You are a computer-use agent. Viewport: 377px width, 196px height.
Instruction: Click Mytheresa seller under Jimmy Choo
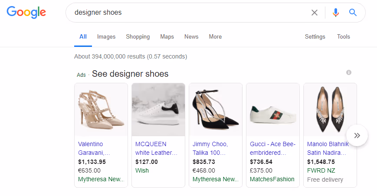tap(216, 179)
